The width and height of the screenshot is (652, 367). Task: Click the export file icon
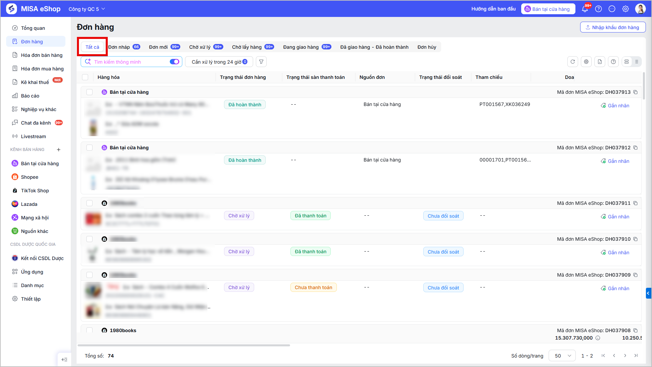tap(600, 62)
